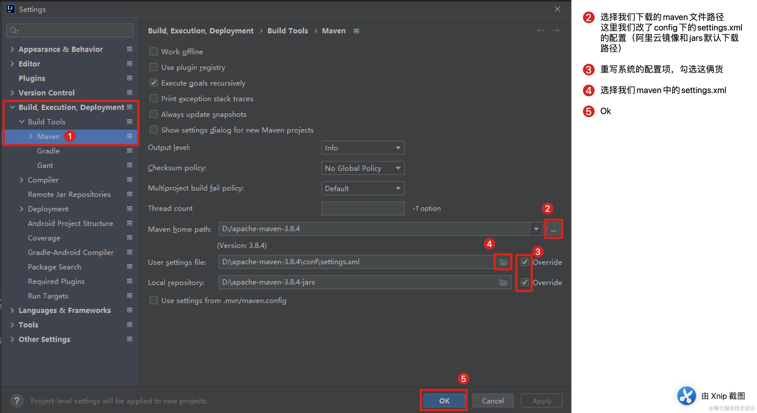Select Gradle in the settings tree
Viewport: 757px width, 413px height.
48,151
